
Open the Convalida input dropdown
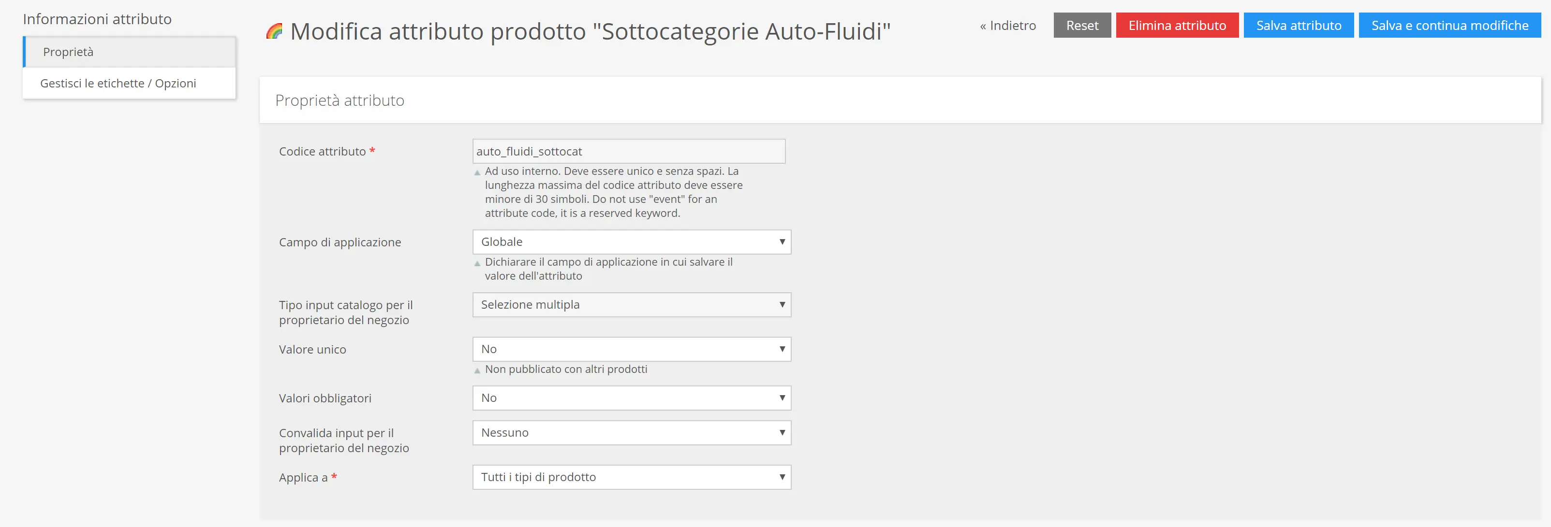coord(631,433)
